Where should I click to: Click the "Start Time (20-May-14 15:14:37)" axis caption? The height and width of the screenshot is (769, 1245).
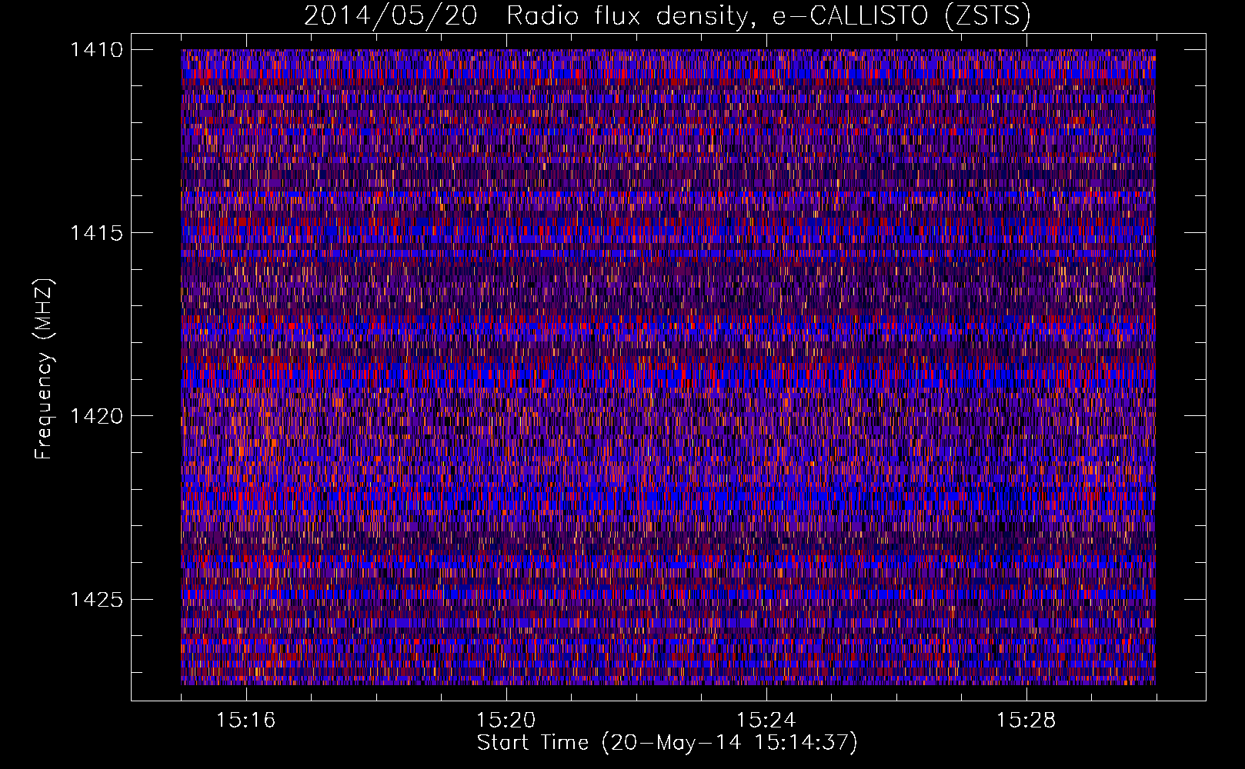667,743
